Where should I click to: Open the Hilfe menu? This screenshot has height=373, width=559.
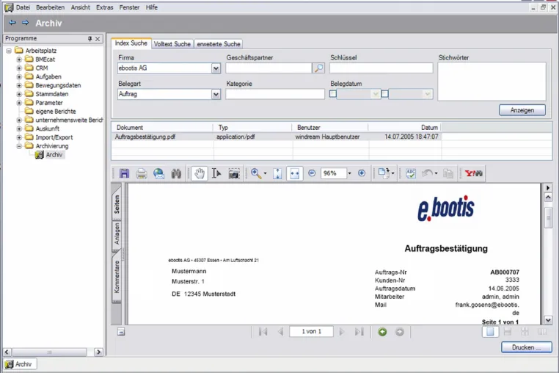(152, 7)
